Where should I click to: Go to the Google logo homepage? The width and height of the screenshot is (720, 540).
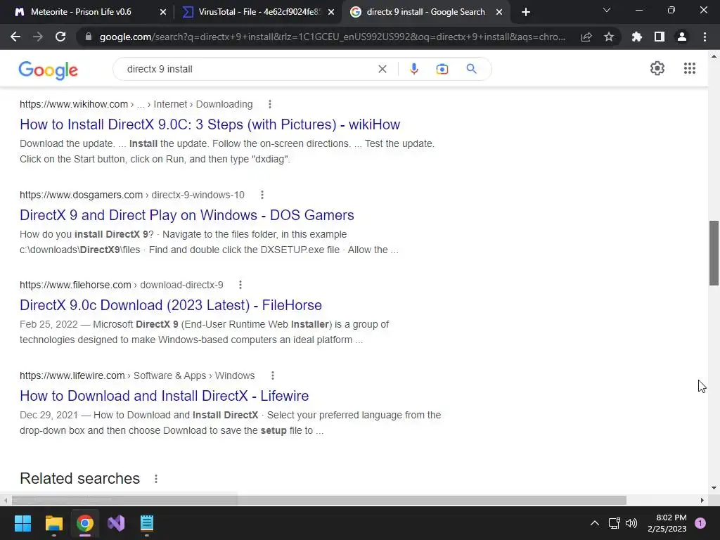49,70
